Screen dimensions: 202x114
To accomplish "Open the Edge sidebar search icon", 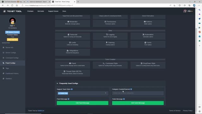I will (199, 10).
